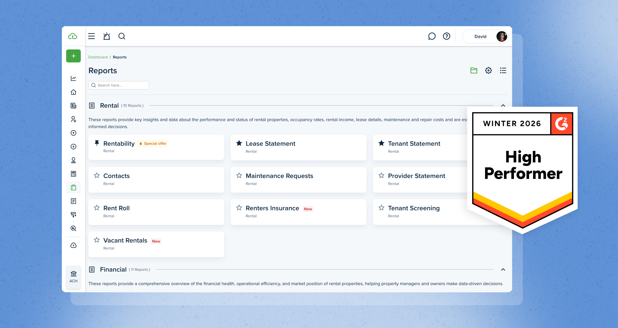Favorite the Rent Roll report
618x328 pixels.
pyautogui.click(x=97, y=208)
